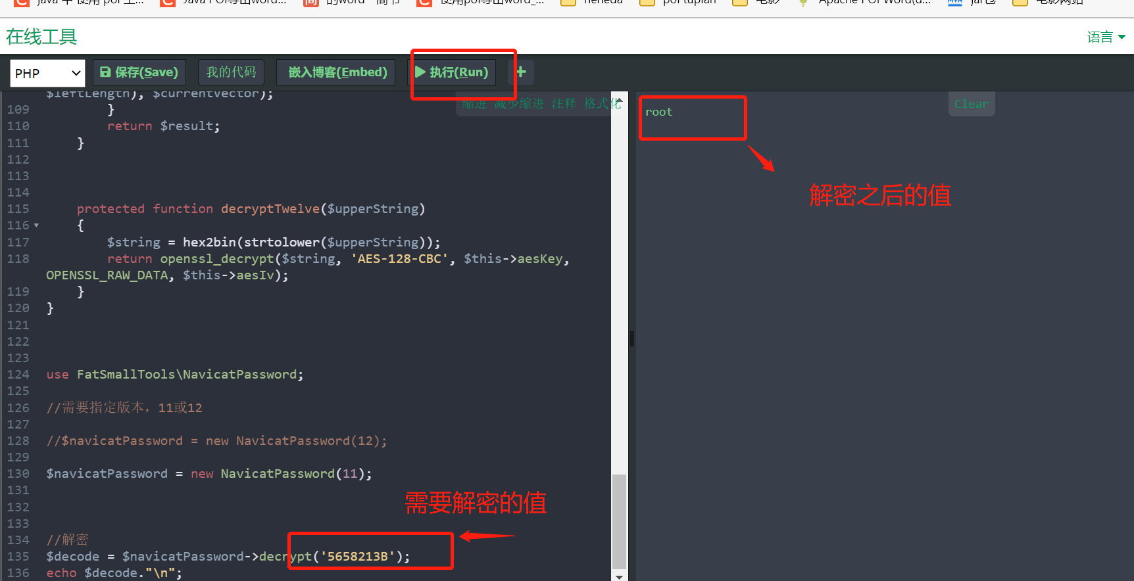Click 格式化 (format) in editor toolbar
This screenshot has height=581, width=1134.
click(602, 104)
